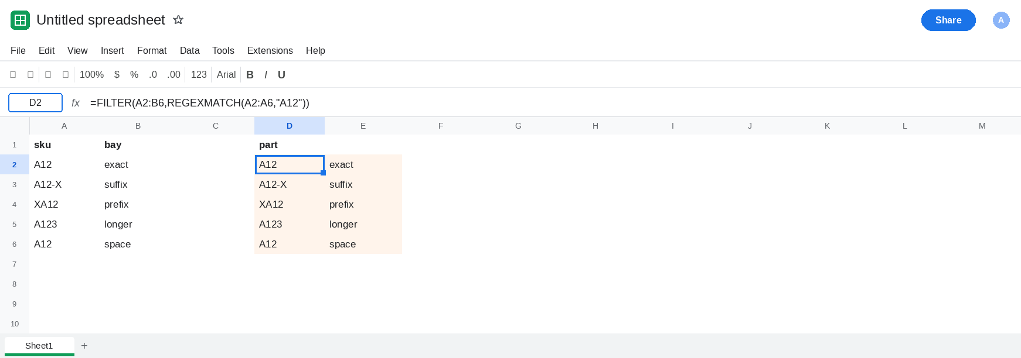Switch to the Sheet1 tab

pyautogui.click(x=39, y=346)
